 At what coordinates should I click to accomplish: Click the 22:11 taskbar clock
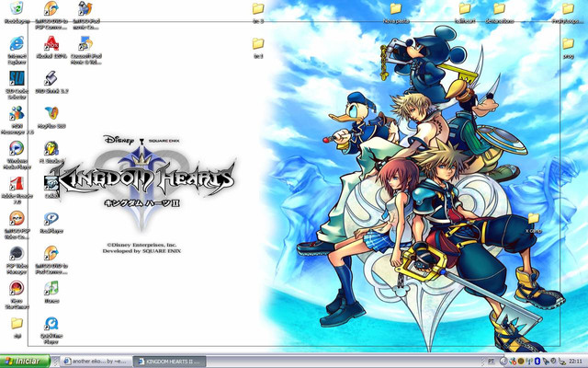pyautogui.click(x=576, y=362)
